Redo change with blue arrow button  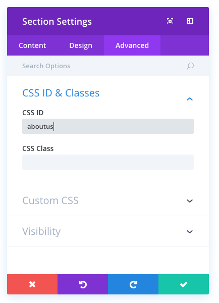pyautogui.click(x=133, y=284)
